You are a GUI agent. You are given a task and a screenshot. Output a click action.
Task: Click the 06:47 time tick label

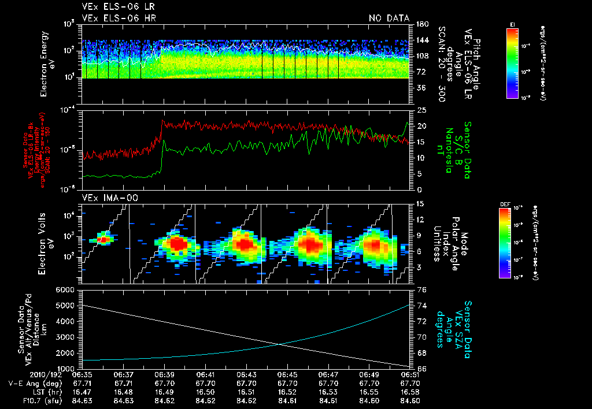pos(328,374)
